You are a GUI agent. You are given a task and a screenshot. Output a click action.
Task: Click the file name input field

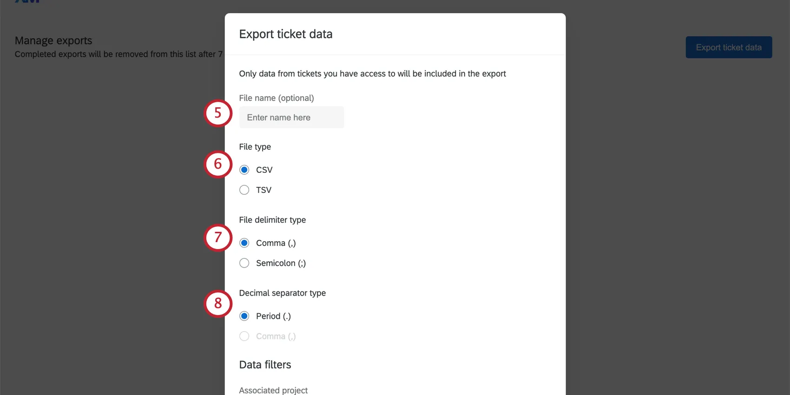(291, 117)
